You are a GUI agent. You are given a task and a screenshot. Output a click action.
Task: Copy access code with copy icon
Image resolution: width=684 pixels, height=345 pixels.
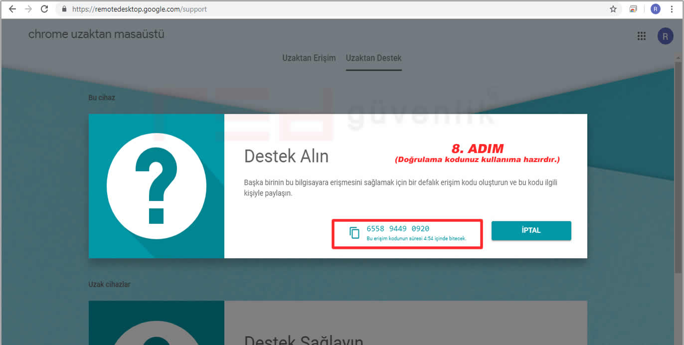[354, 233]
